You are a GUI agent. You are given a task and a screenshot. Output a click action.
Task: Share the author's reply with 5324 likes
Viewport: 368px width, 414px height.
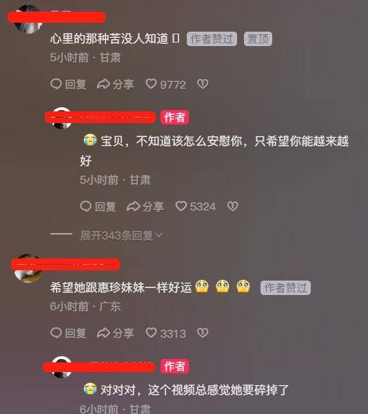(x=145, y=206)
